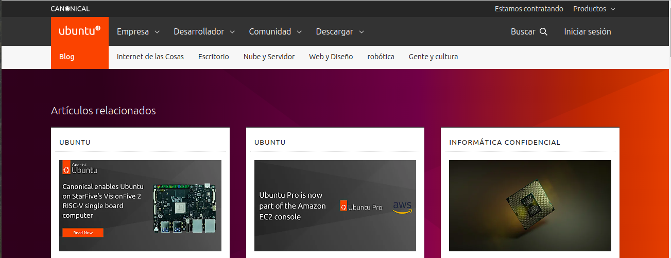Open the processor chip article image
This screenshot has width=671, height=258.
click(x=530, y=205)
